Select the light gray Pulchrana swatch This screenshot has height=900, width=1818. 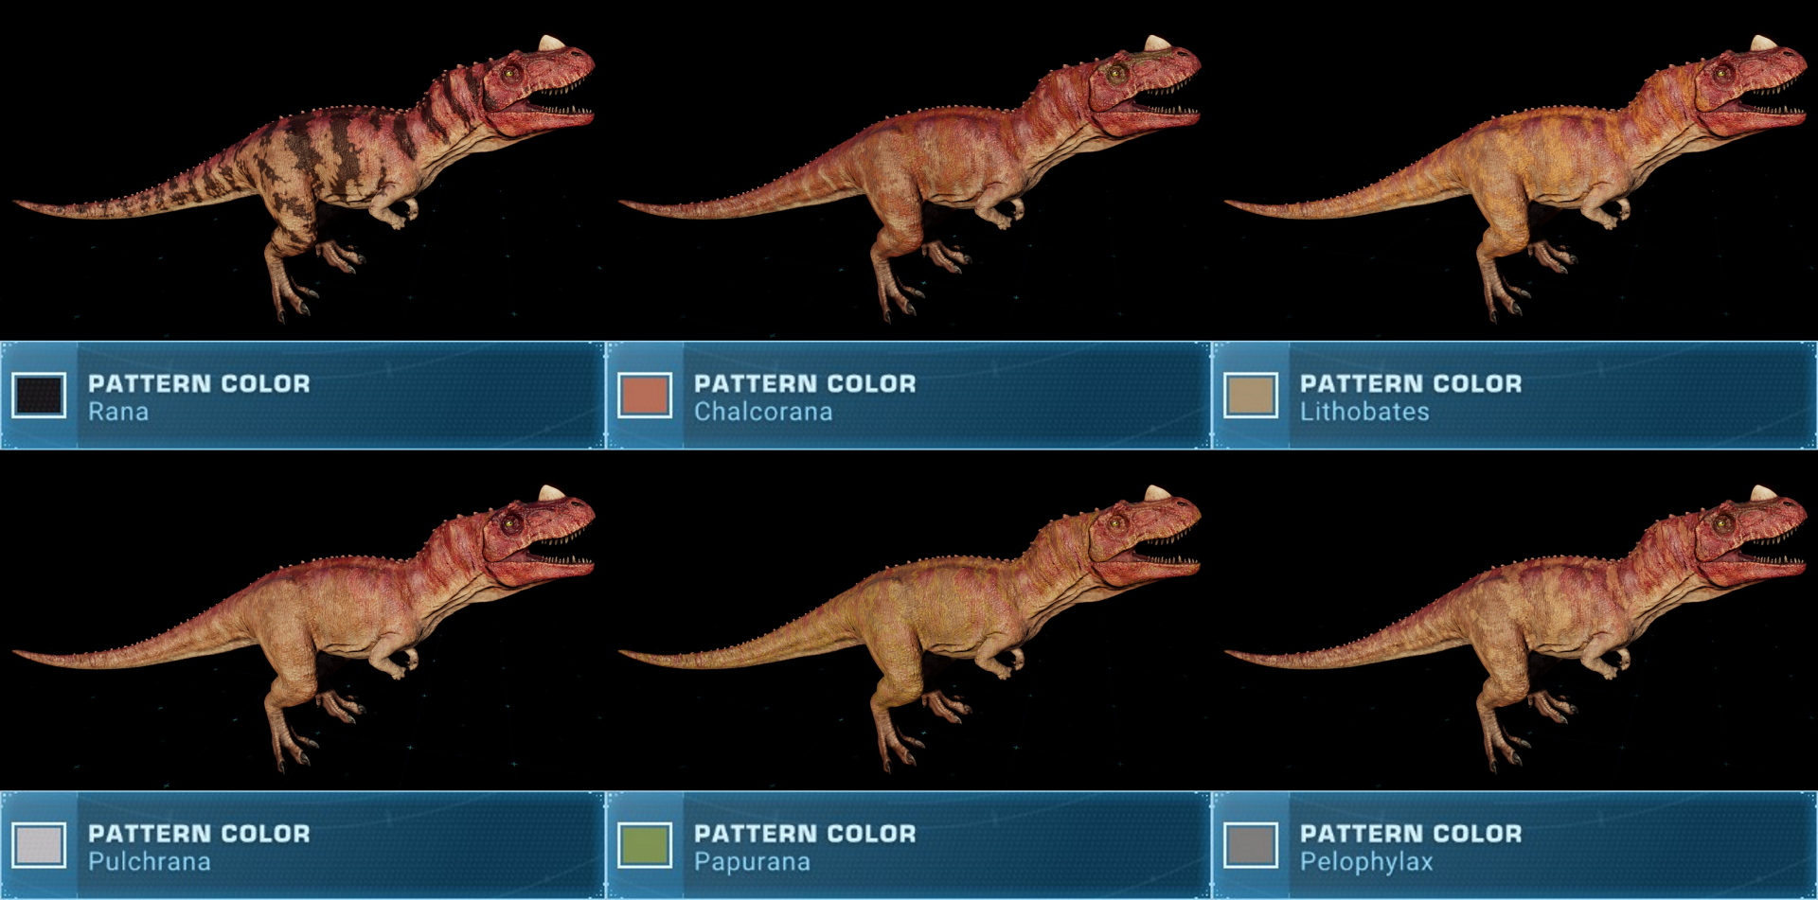[x=39, y=845]
